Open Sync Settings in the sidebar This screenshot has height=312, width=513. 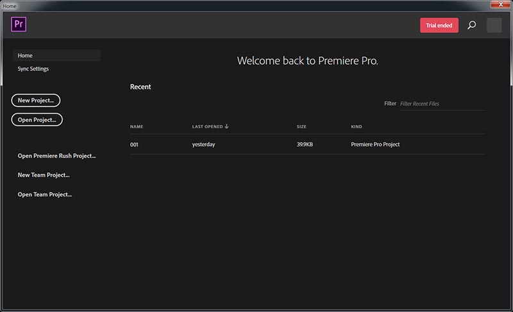[x=33, y=69]
